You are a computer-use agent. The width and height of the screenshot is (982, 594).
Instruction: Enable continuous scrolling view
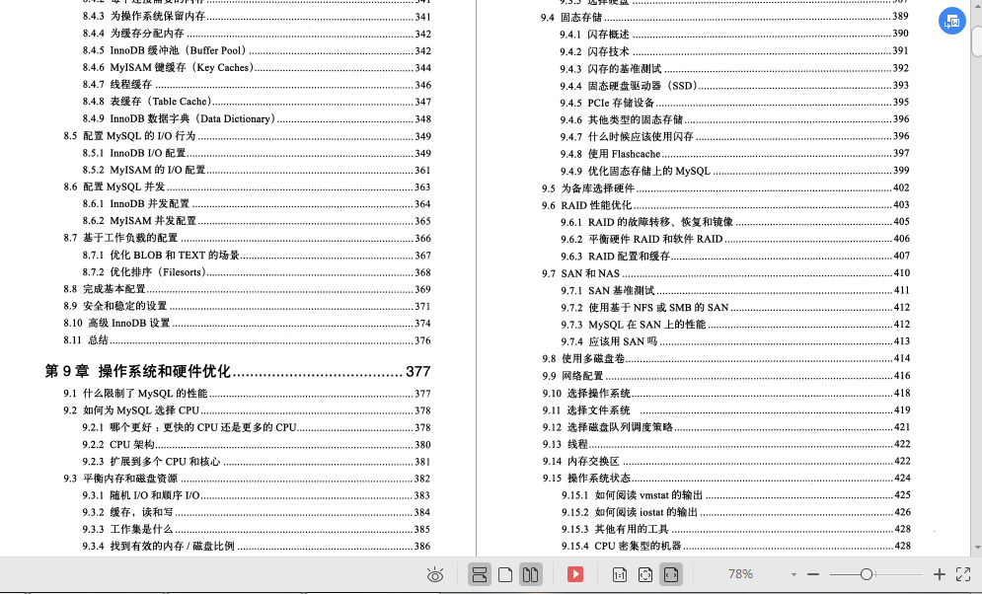tap(480, 574)
